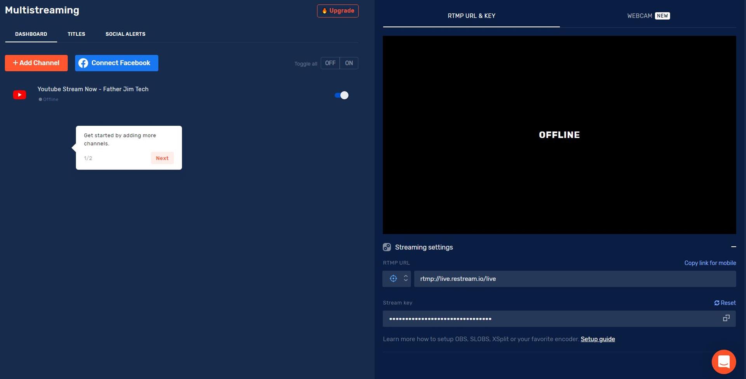This screenshot has width=746, height=379.
Task: Click the YouTube channel icon
Action: pos(19,95)
